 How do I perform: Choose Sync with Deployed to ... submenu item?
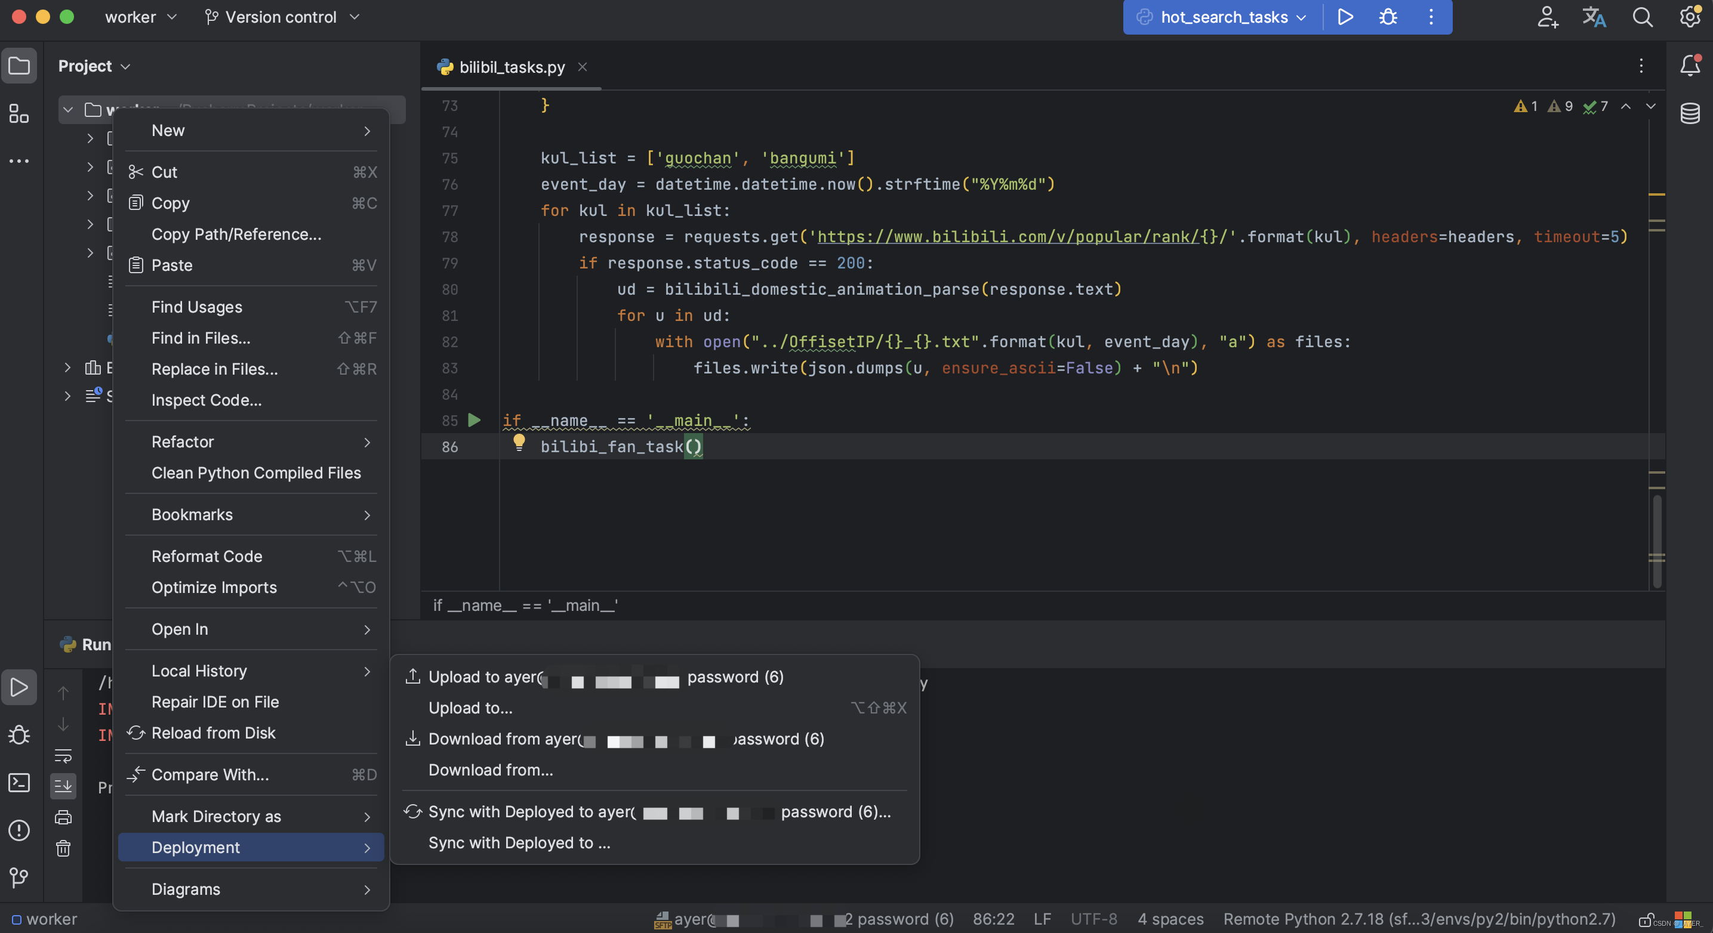pos(519,843)
